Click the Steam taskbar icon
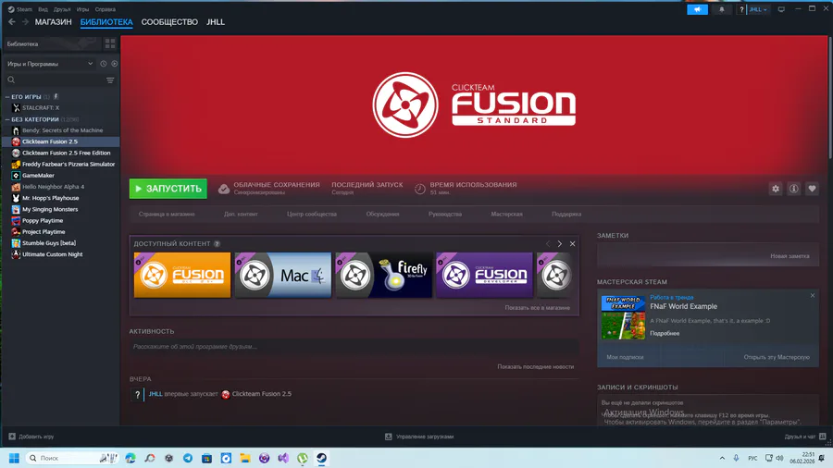Screen dimensions: 833x468 pos(321,458)
